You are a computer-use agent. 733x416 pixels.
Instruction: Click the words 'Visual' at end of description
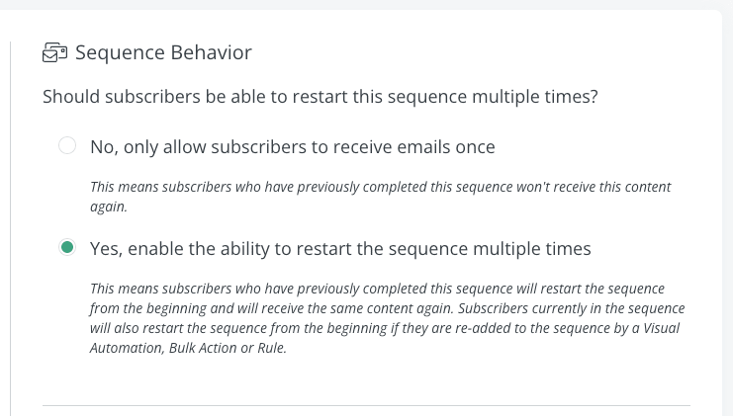[661, 328]
